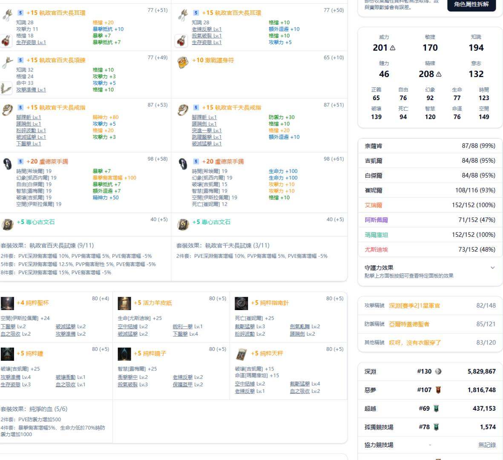
Task: Click the rank badge icon in the 孤獨競技場 row
Action: [x=436, y=427]
